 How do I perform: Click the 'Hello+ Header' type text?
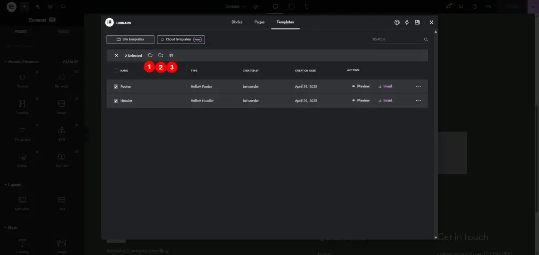202,101
